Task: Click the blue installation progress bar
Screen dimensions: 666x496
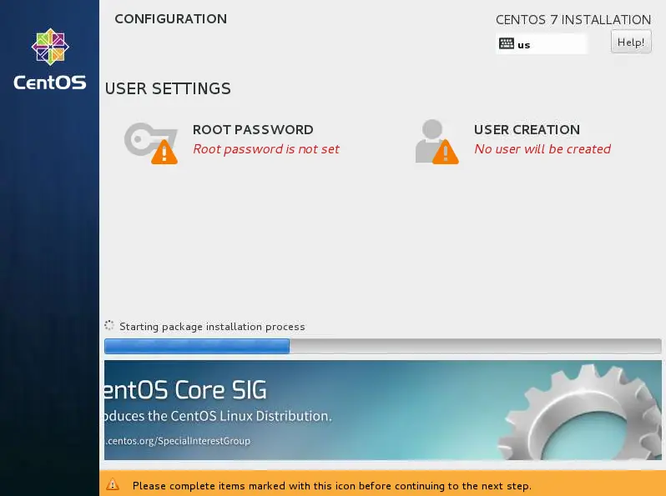Action: (x=383, y=346)
